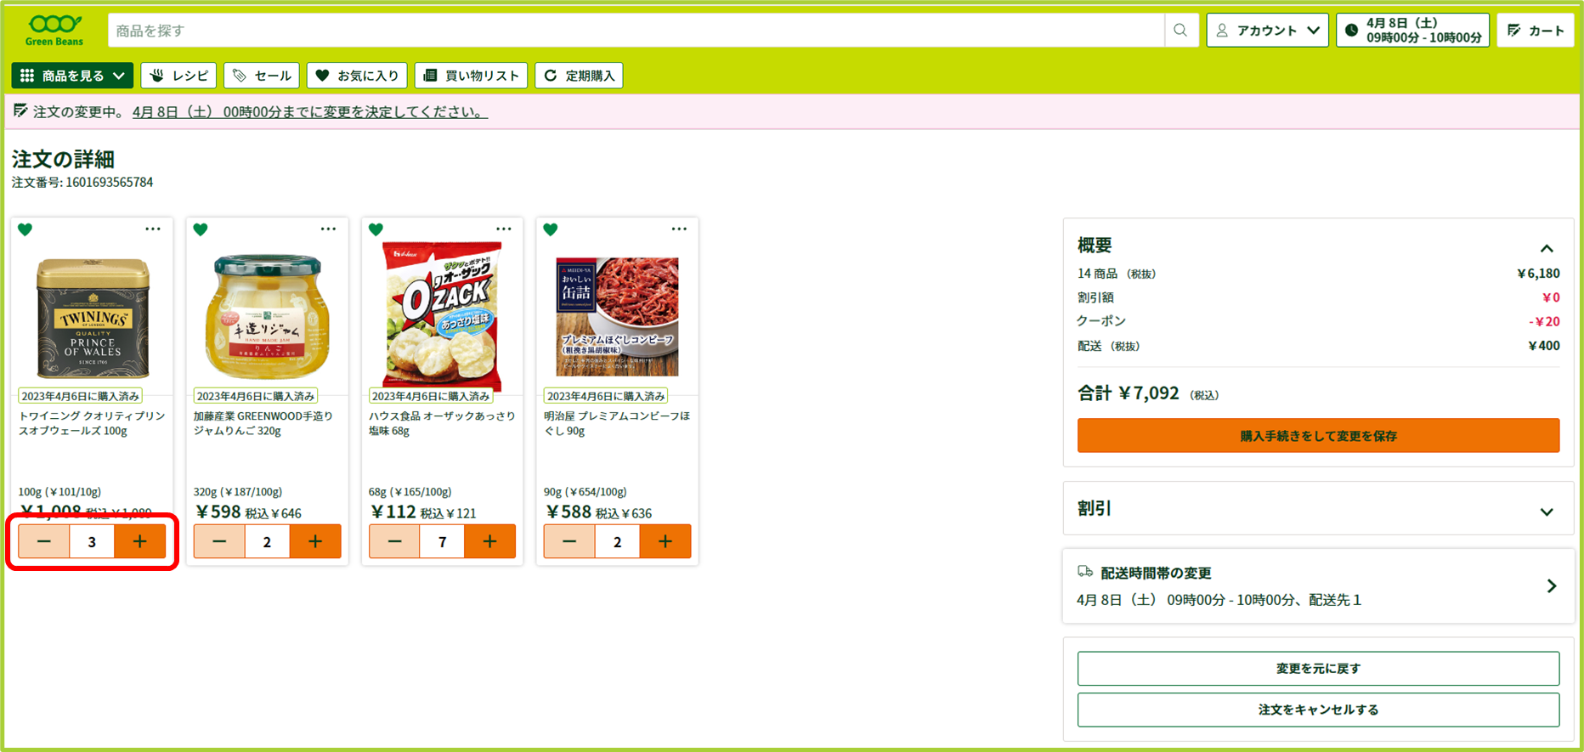Image resolution: width=1584 pixels, height=752 pixels.
Task: Open トワイニング クオリティプリンスオブウェールズ product title
Action: click(x=92, y=423)
